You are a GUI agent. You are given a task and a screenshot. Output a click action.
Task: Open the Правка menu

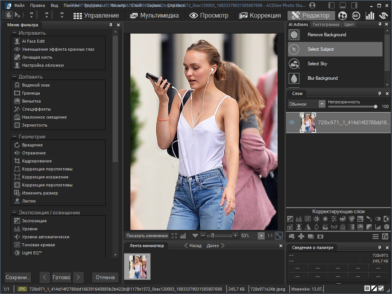(x=37, y=5)
